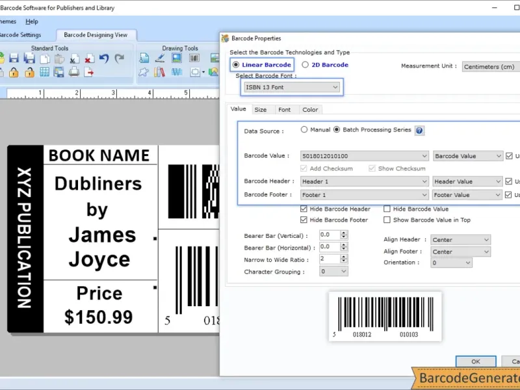Select the Value tab
This screenshot has height=390, width=520.
pos(238,109)
